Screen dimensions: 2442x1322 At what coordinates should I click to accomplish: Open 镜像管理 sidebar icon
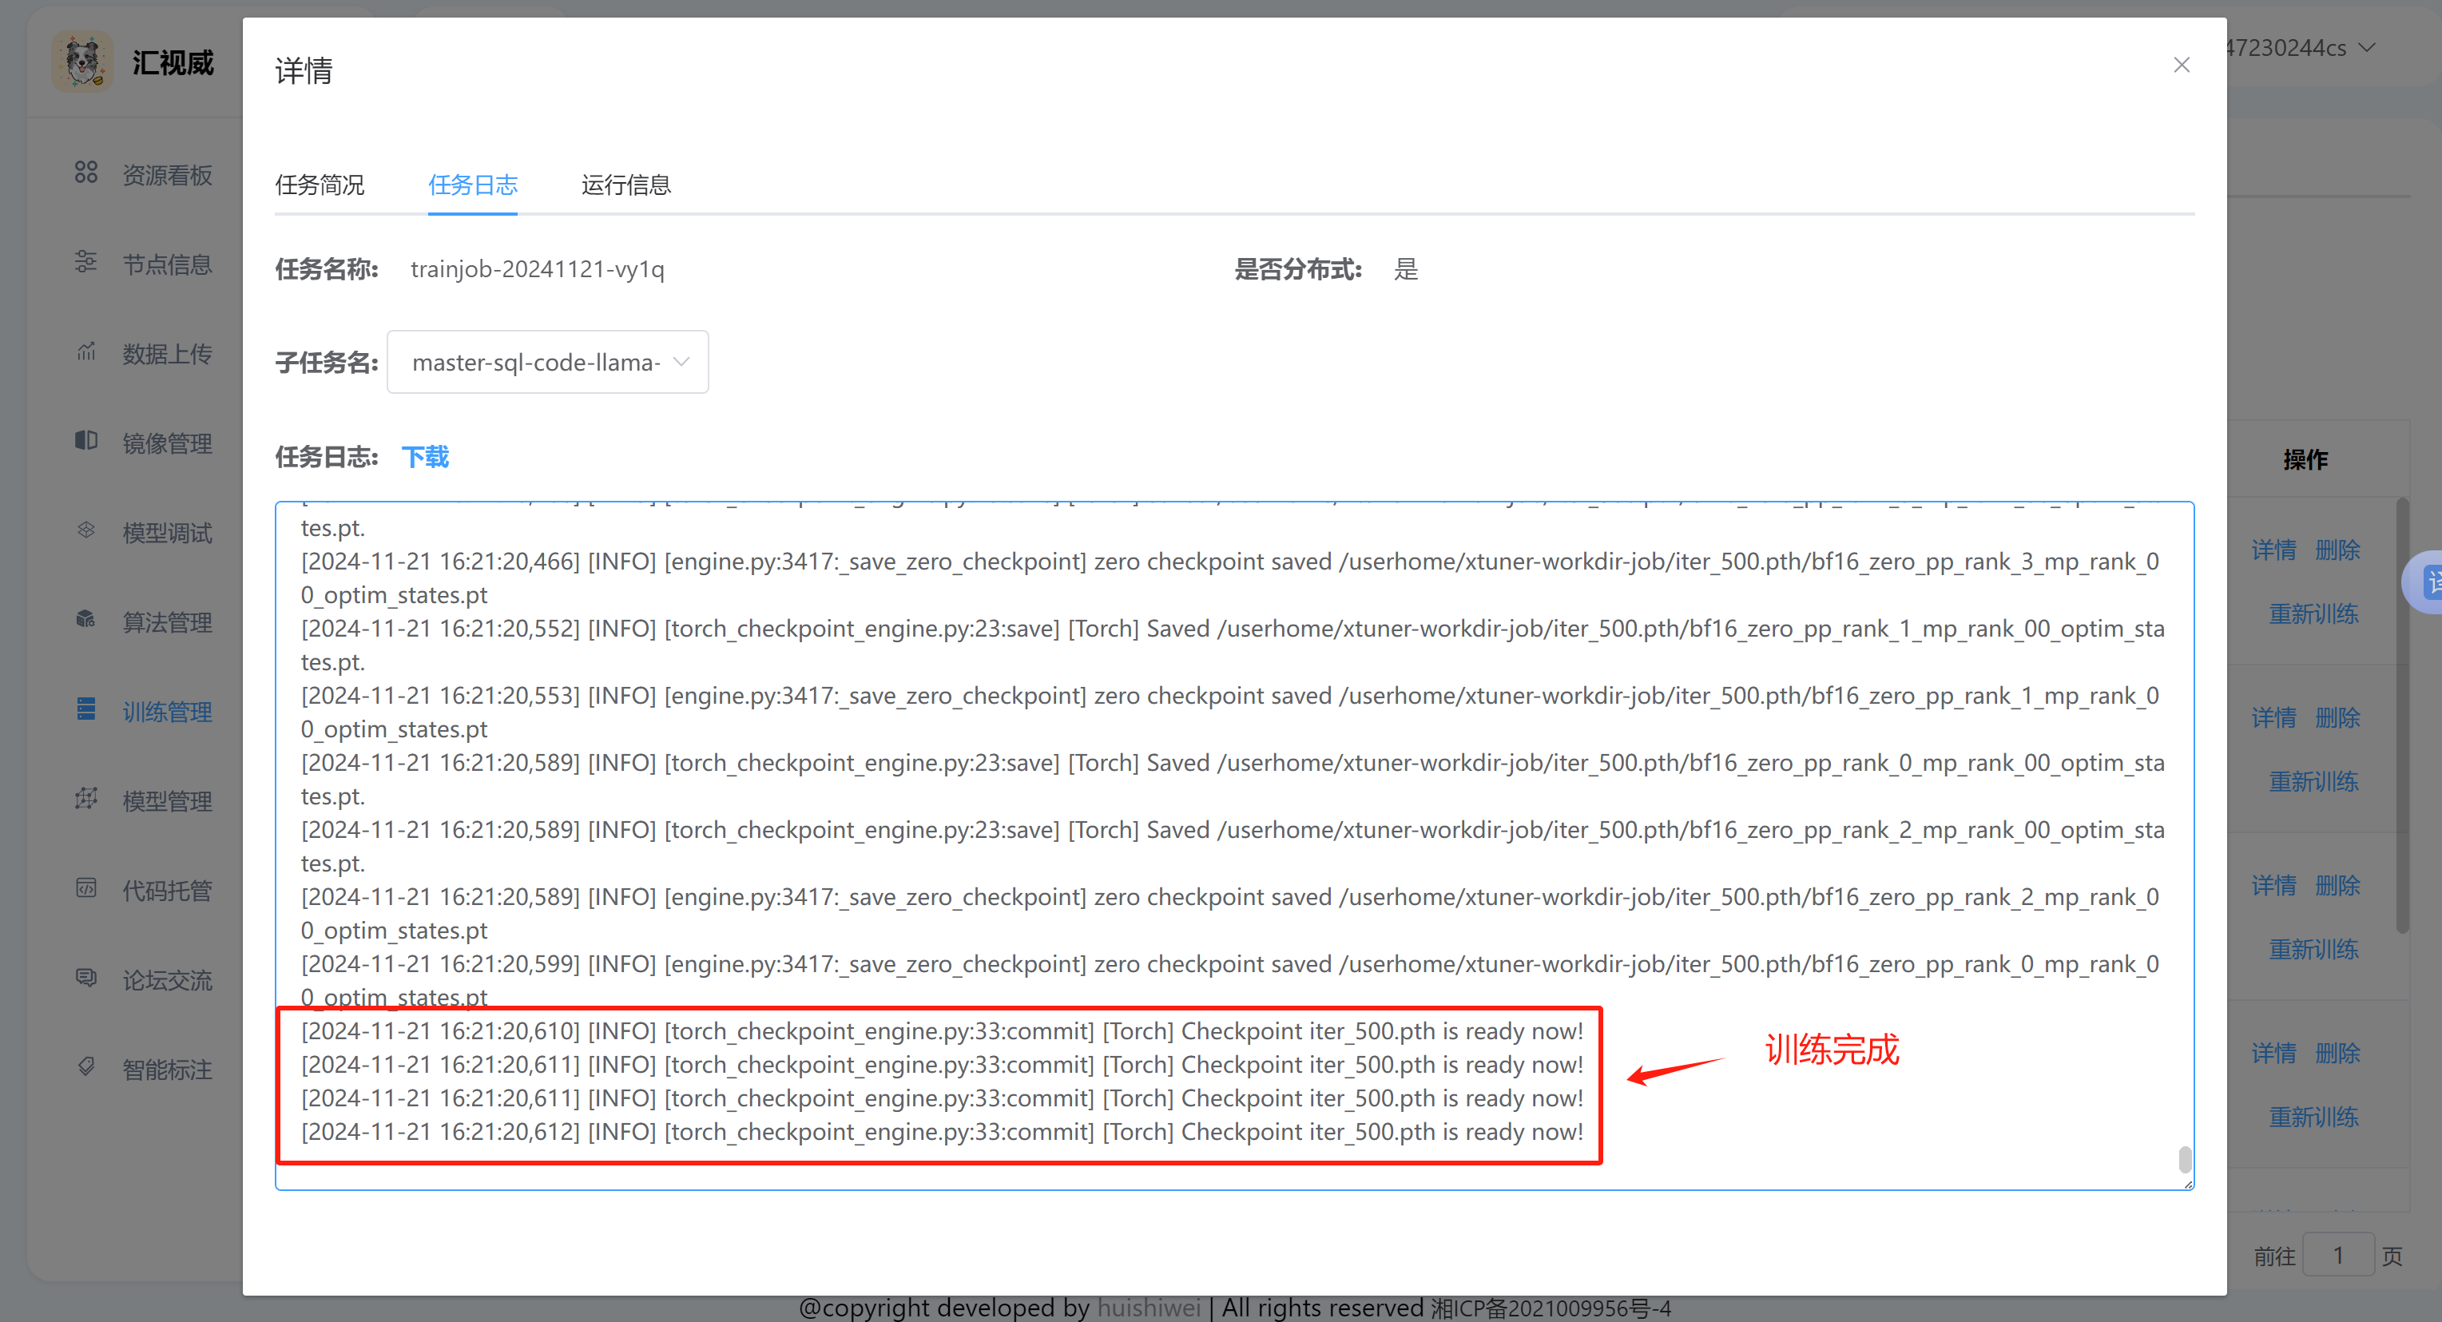(86, 441)
